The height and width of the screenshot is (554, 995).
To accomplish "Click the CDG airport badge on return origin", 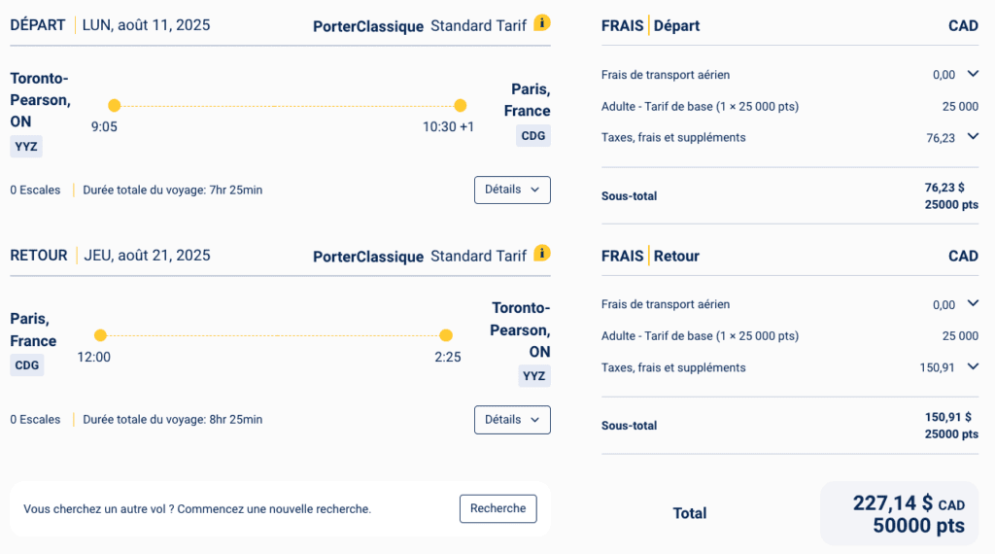I will pos(26,365).
